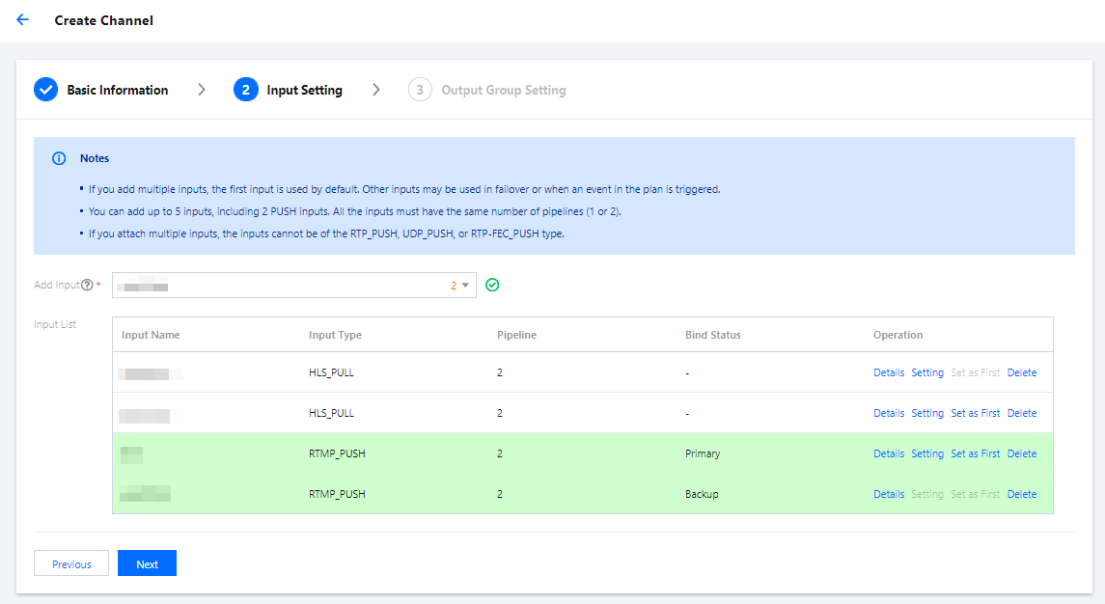Click the back arrow icon
The height and width of the screenshot is (604, 1105).
tap(22, 19)
